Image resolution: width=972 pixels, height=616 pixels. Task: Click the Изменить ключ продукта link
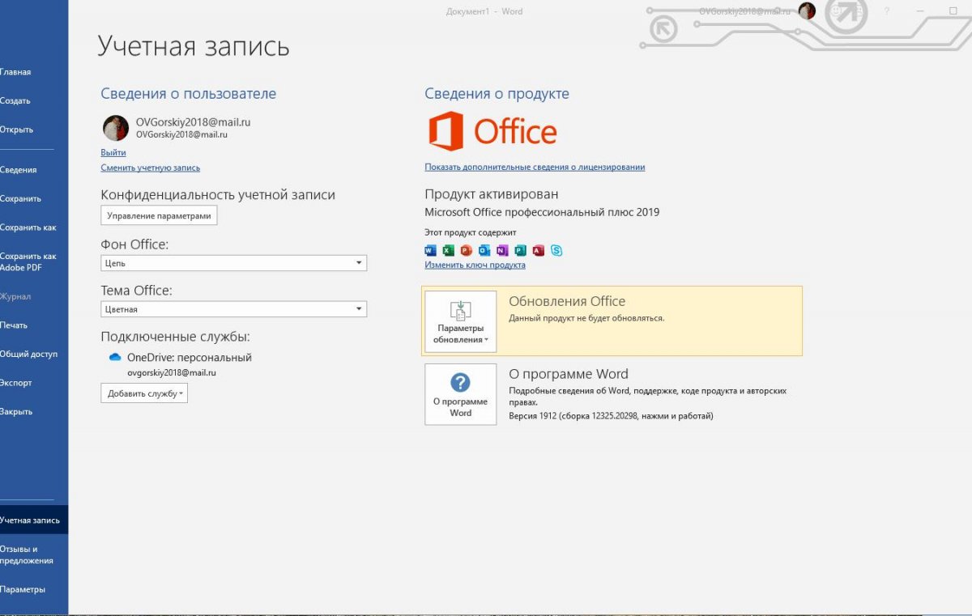click(475, 265)
